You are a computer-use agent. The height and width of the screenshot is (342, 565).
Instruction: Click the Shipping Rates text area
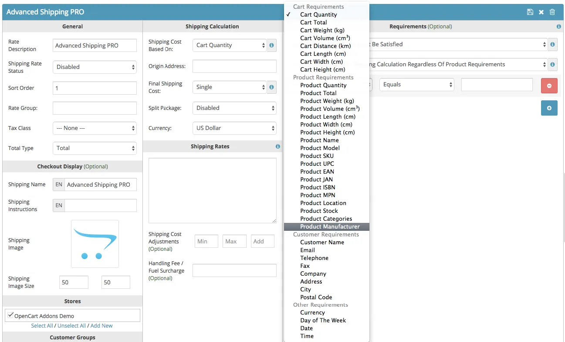tap(212, 191)
